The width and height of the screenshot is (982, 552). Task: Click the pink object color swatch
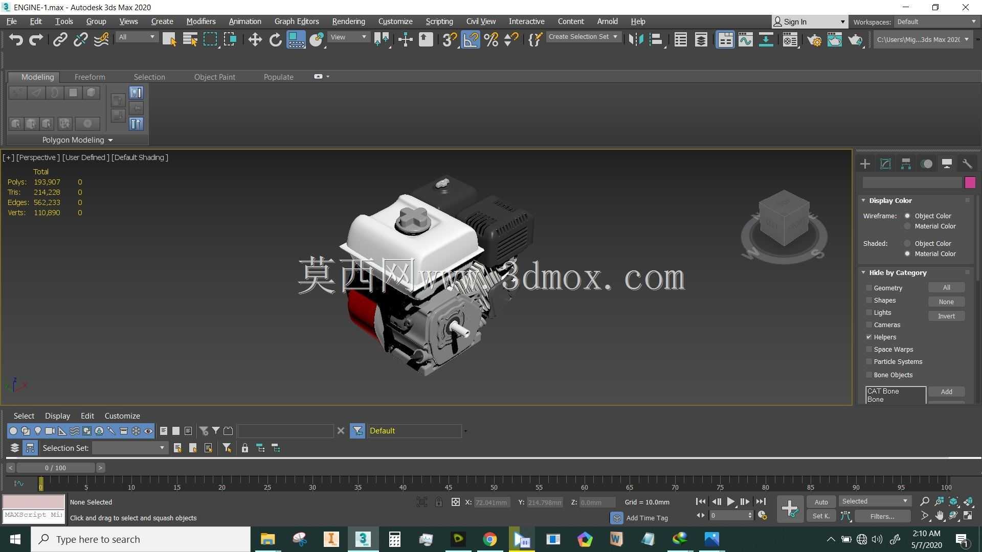(x=970, y=182)
